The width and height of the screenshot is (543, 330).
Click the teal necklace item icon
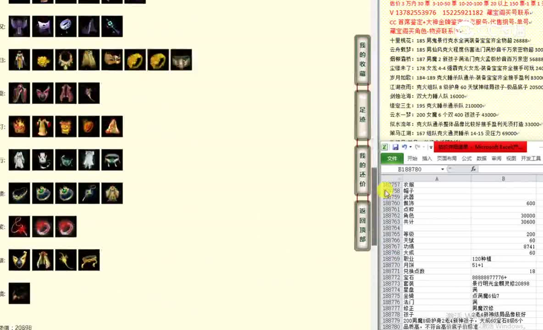pyautogui.click(x=66, y=160)
